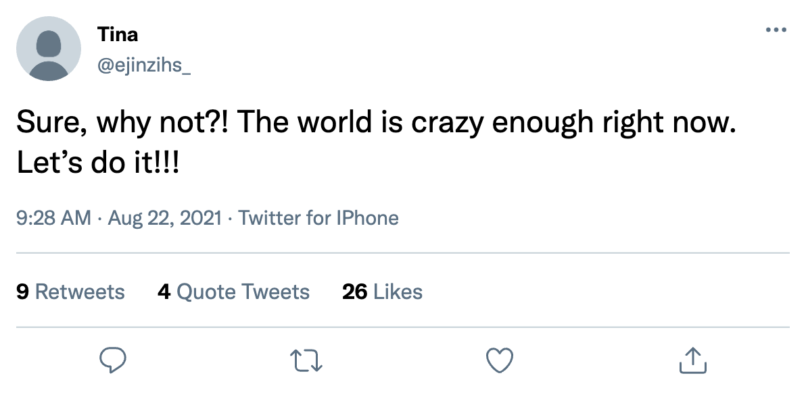
Task: Show who liked via Likes label
Action: click(x=398, y=292)
